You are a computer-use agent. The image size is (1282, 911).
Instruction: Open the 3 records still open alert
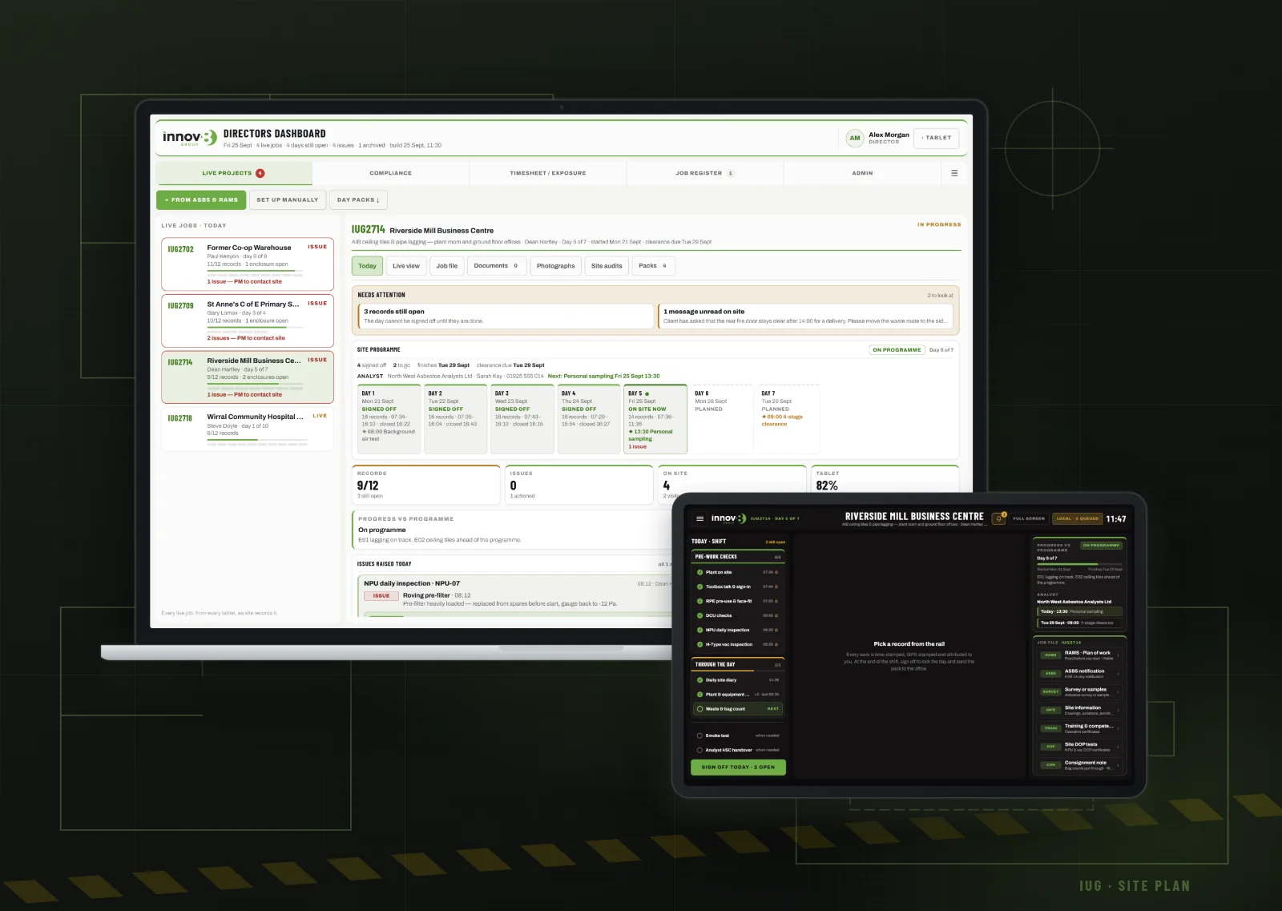click(x=506, y=316)
